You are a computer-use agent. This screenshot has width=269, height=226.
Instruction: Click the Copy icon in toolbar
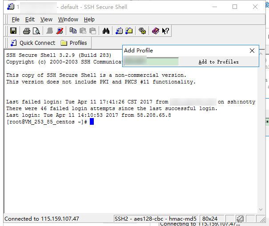click(x=73, y=31)
